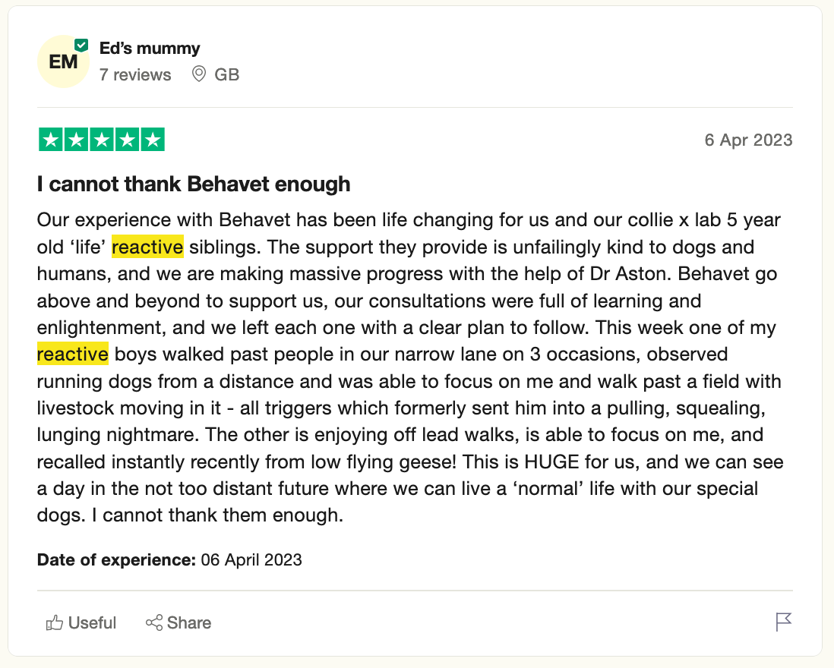Click the 7 reviews count
The height and width of the screenshot is (668, 834).
point(135,75)
